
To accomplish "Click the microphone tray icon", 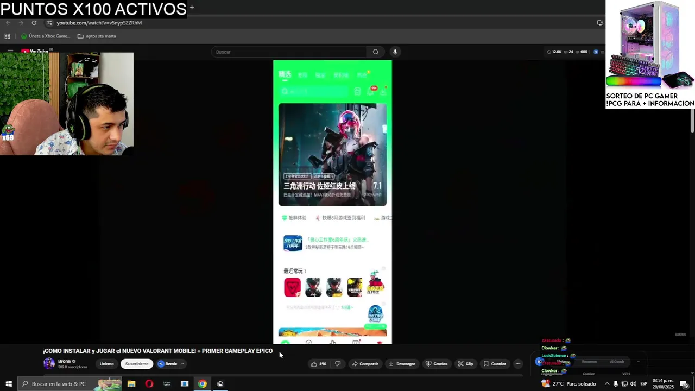I will (615, 384).
